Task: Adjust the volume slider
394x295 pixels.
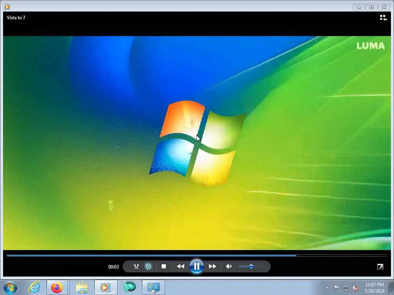Action: pyautogui.click(x=251, y=267)
